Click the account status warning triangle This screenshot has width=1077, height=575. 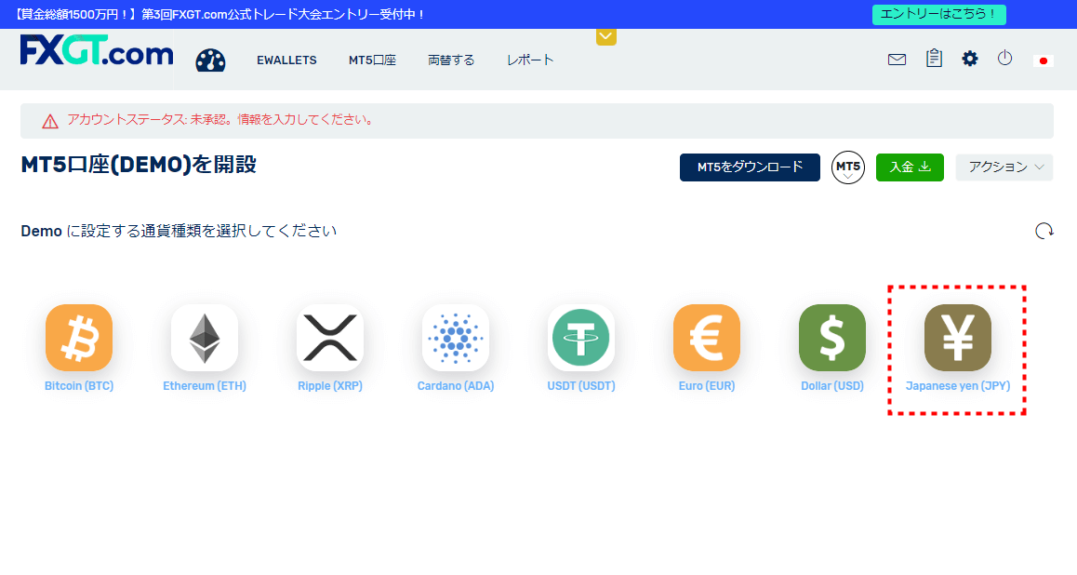[x=50, y=122]
